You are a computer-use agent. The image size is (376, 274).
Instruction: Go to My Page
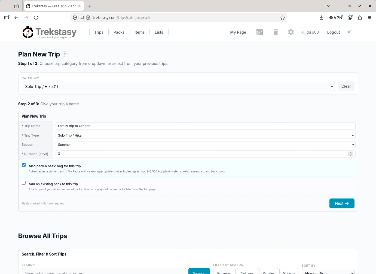tap(238, 32)
